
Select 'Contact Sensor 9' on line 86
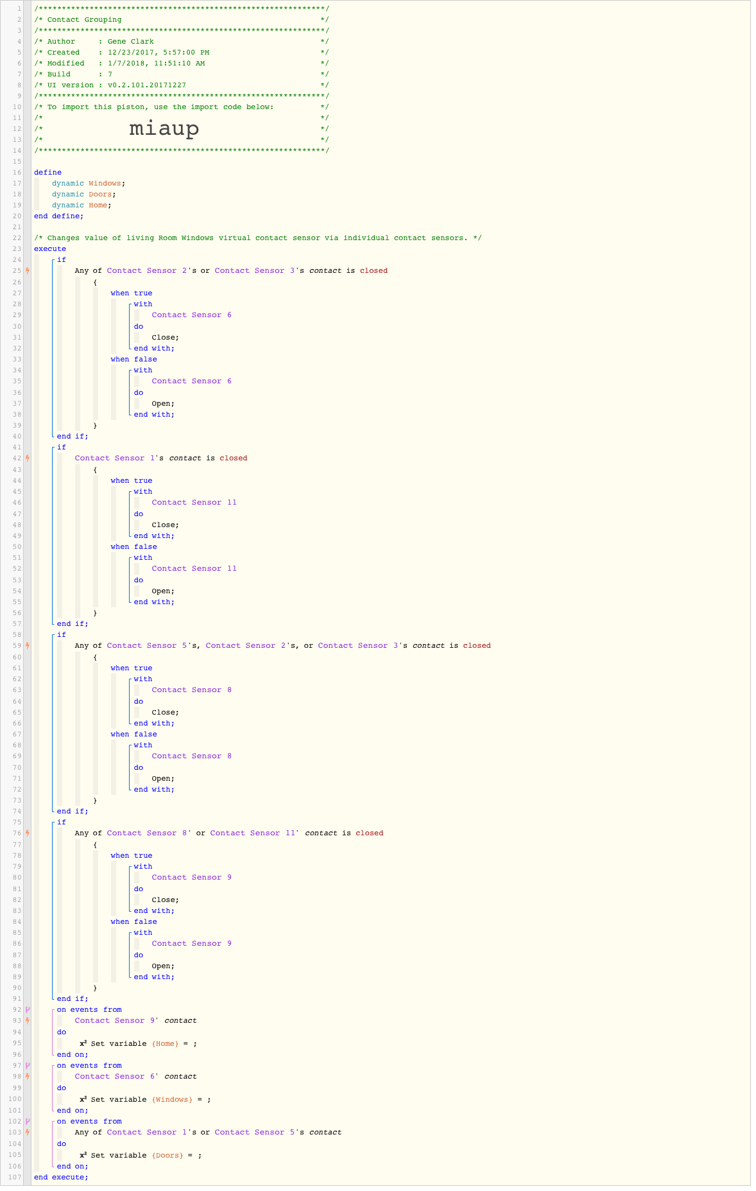pyautogui.click(x=192, y=944)
